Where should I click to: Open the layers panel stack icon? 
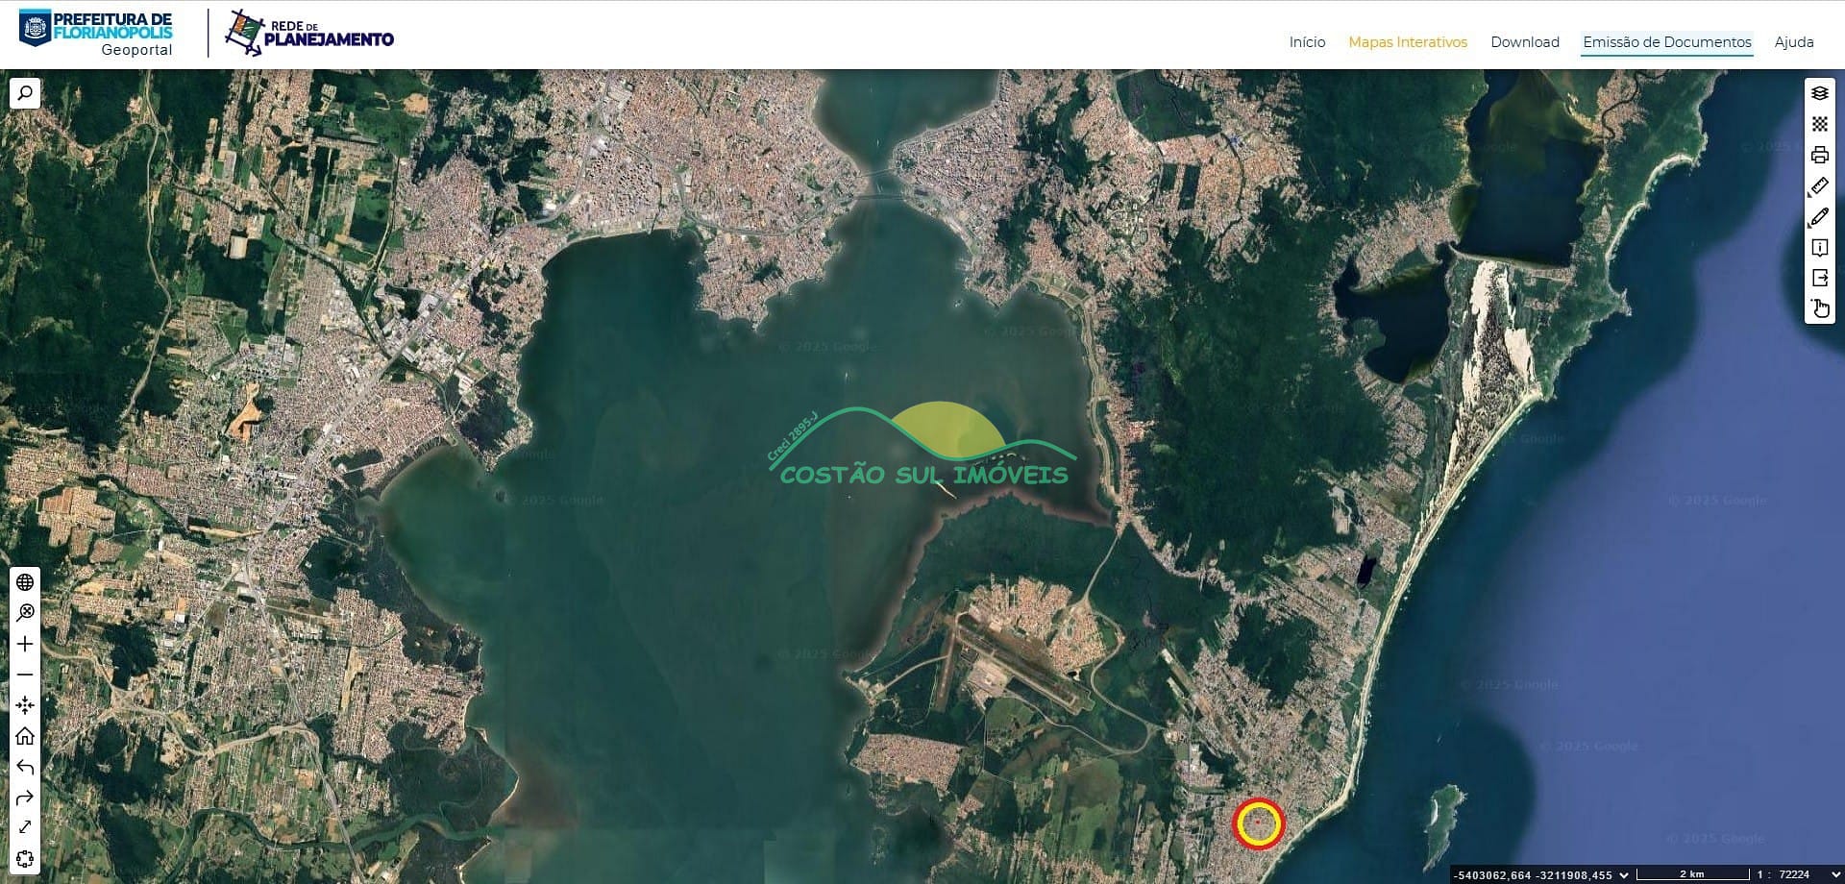tap(1820, 93)
